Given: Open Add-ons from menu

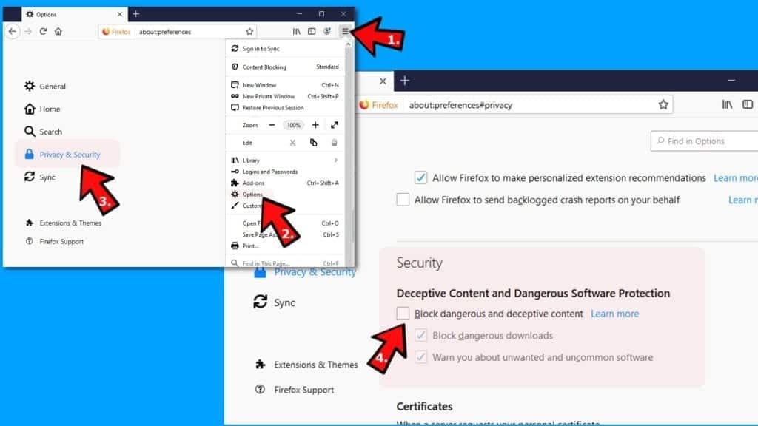Looking at the screenshot, I should tap(285, 183).
